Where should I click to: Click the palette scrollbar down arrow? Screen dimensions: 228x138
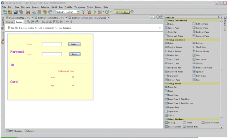[x=221, y=127]
